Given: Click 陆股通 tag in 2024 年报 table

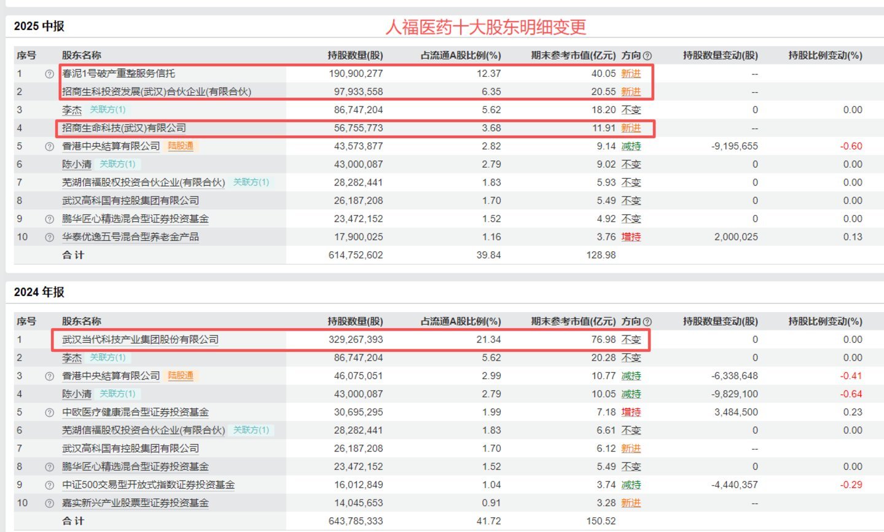Looking at the screenshot, I should [x=181, y=375].
